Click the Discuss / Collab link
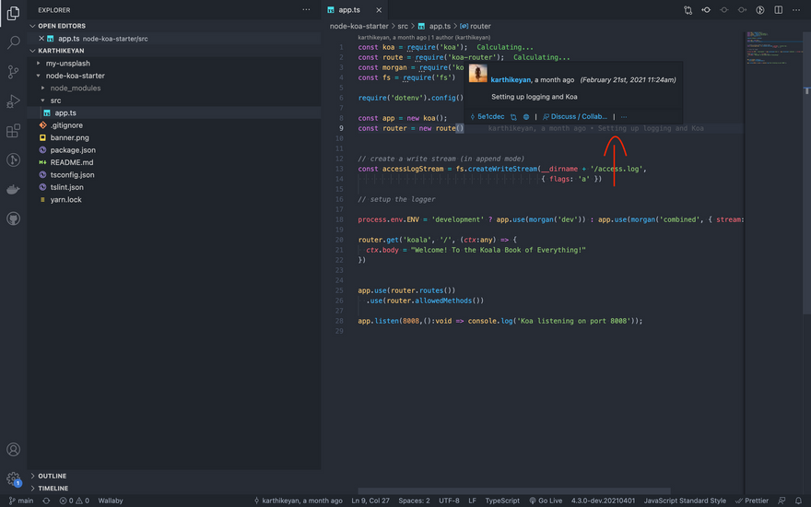811x507 pixels. pos(578,117)
